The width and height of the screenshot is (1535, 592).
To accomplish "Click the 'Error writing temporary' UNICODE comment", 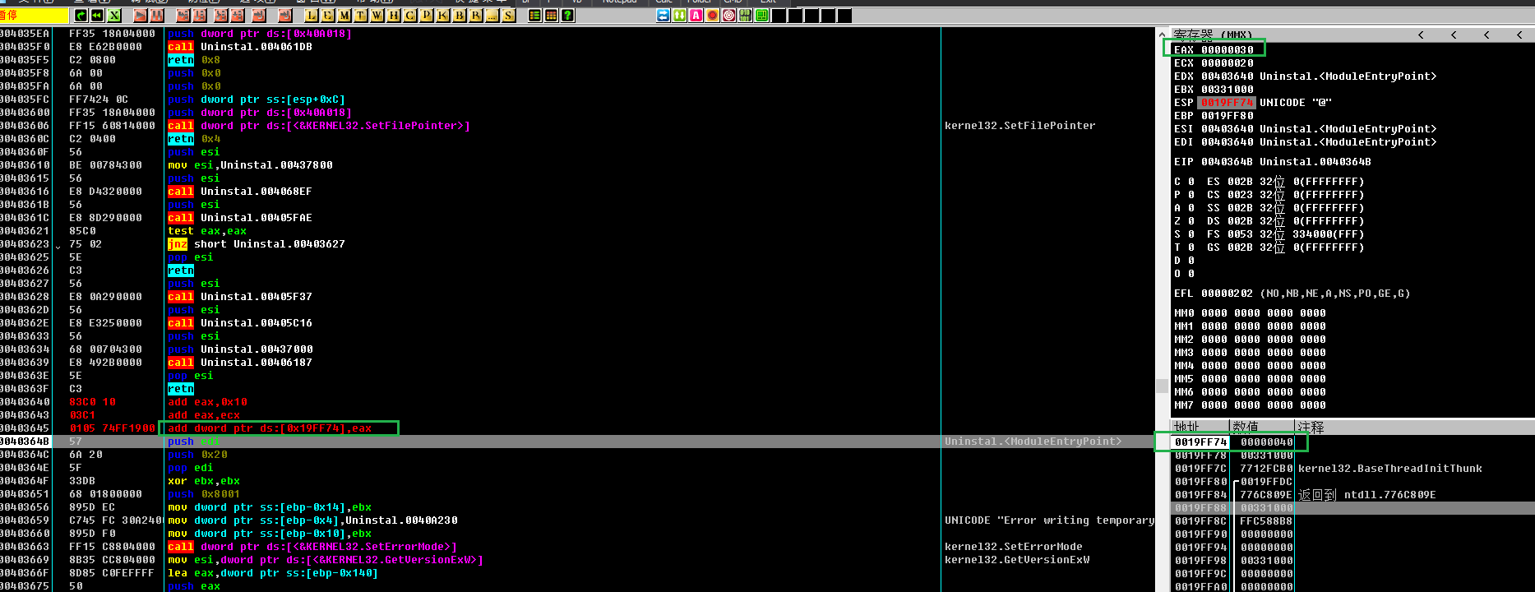I will [1049, 520].
